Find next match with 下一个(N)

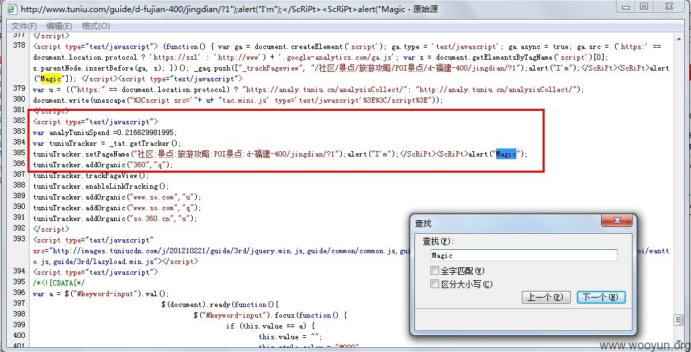coord(601,298)
